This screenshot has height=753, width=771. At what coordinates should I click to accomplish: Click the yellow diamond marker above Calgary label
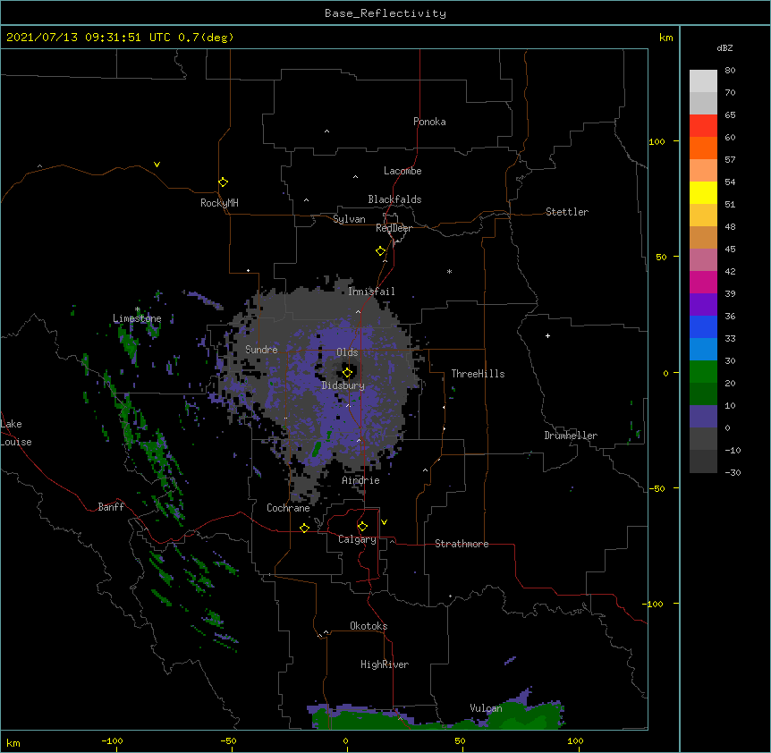[362, 527]
